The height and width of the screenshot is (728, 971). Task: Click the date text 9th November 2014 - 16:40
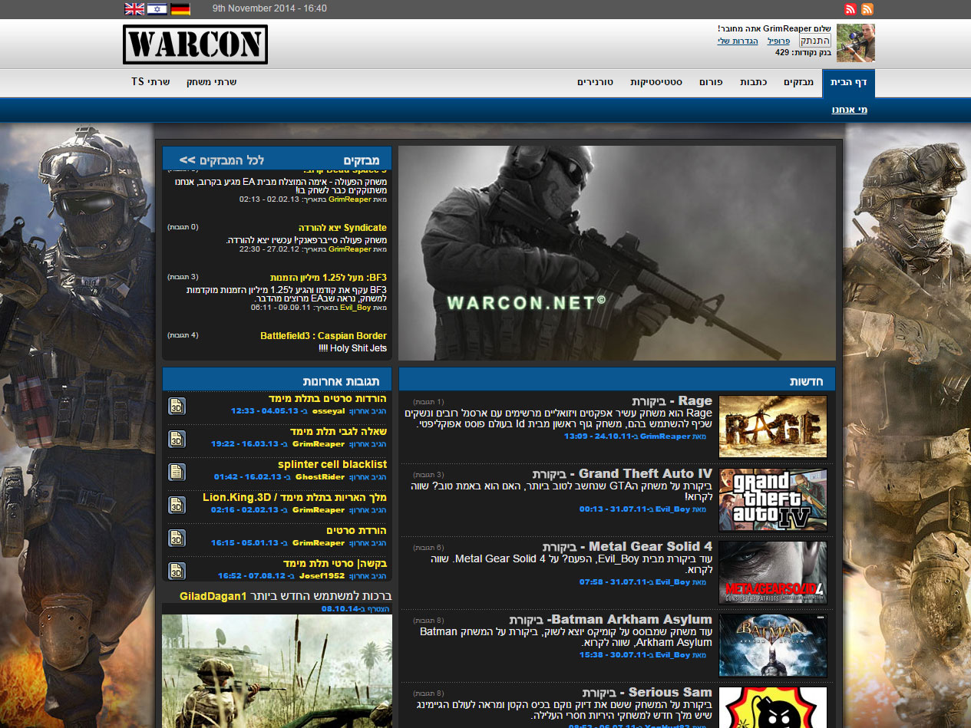click(x=269, y=8)
